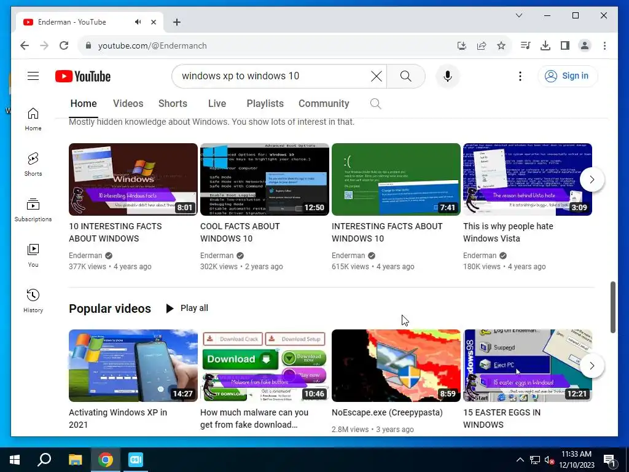Open Windows taskbar search
This screenshot has width=629, height=472.
pos(44,460)
